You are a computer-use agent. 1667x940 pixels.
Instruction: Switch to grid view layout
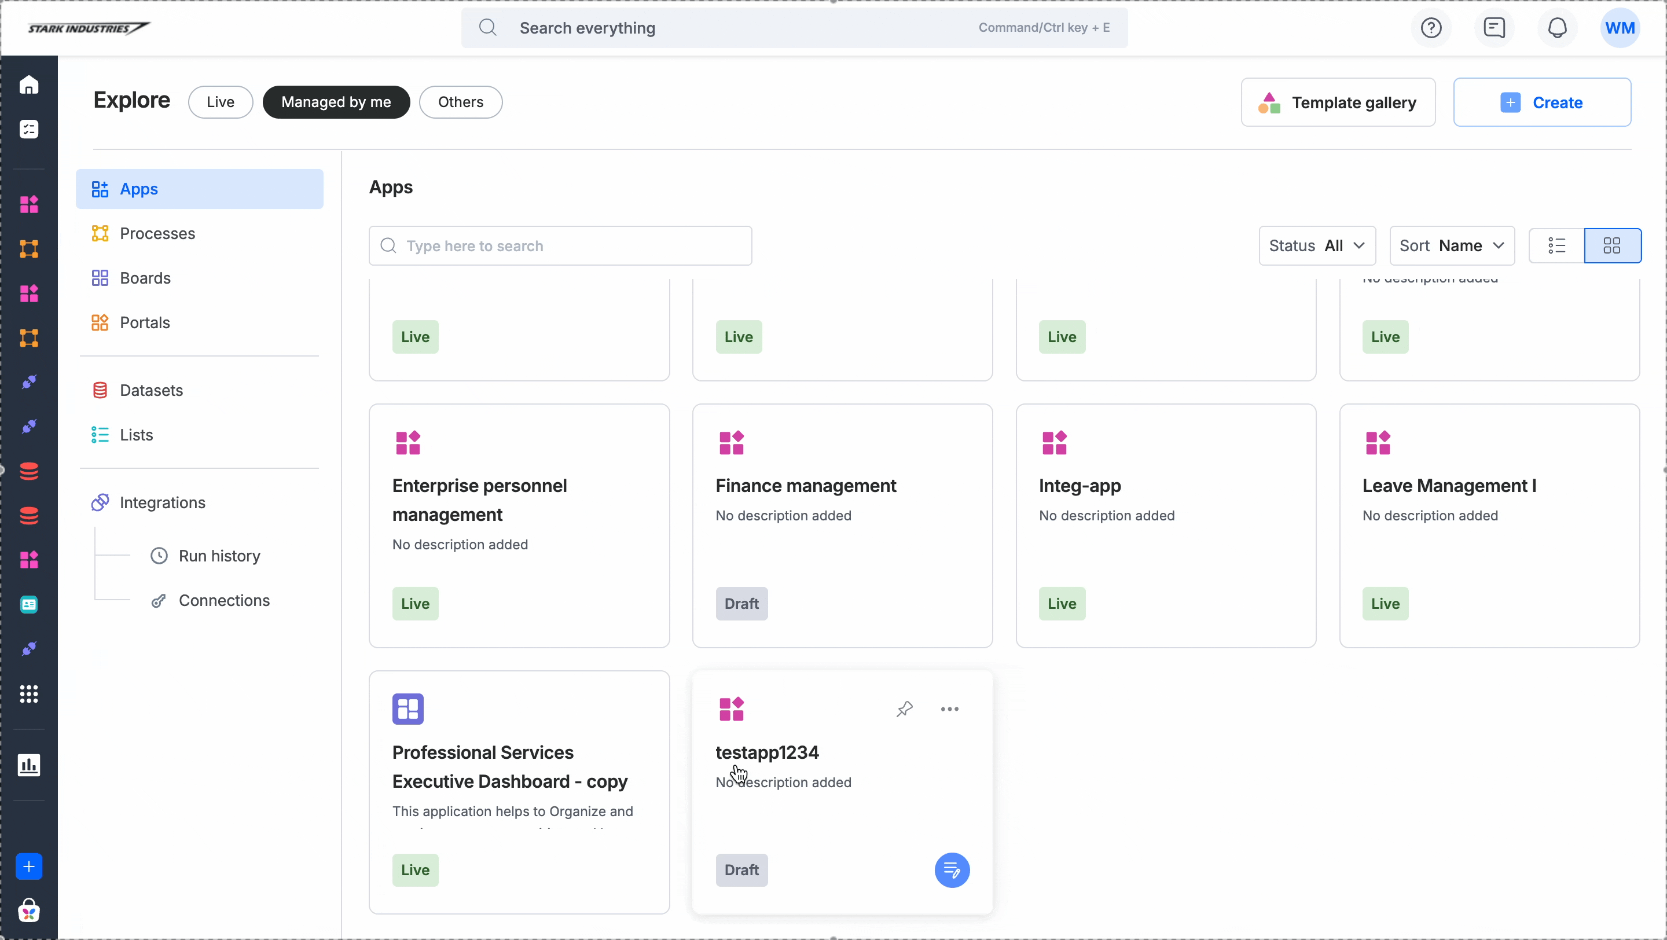pyautogui.click(x=1612, y=245)
